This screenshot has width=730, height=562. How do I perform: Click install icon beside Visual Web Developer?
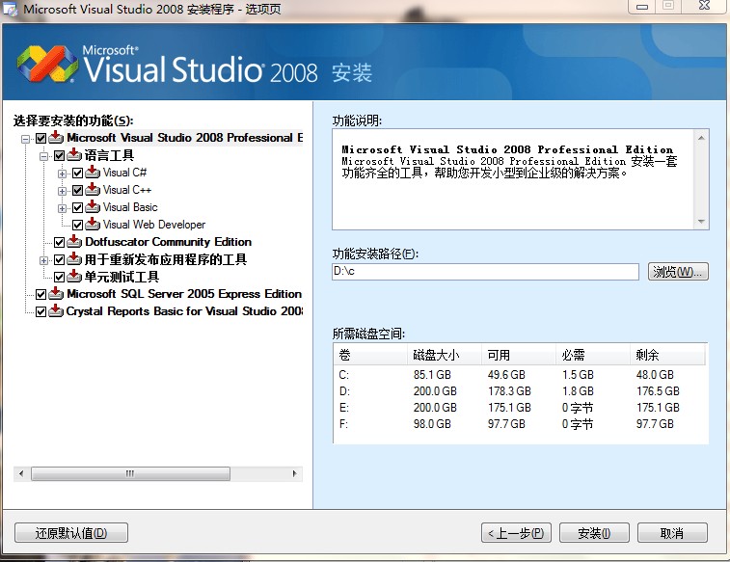pos(93,225)
